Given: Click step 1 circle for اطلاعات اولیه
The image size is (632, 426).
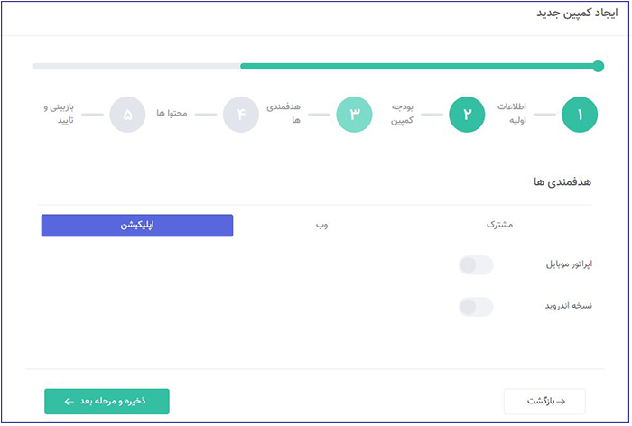Looking at the screenshot, I should tap(580, 115).
